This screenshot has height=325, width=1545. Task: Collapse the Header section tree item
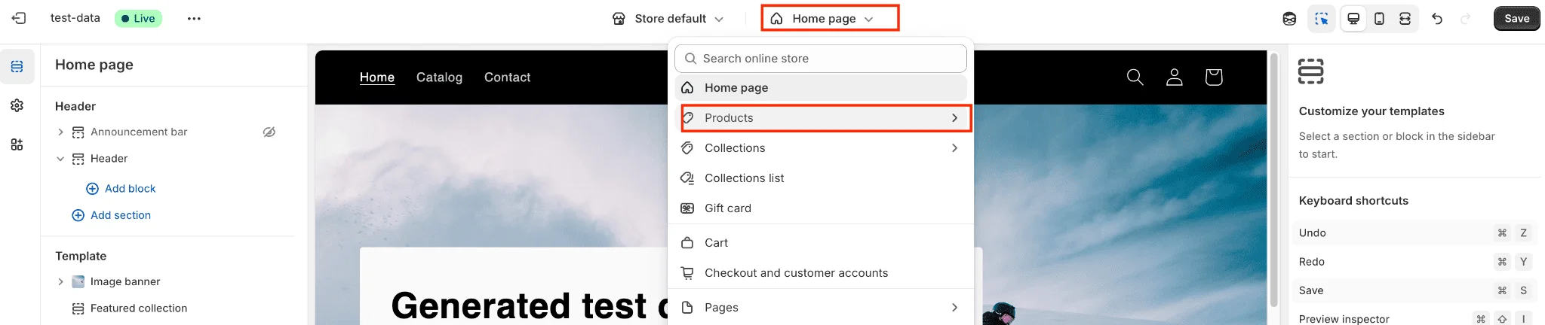point(60,159)
